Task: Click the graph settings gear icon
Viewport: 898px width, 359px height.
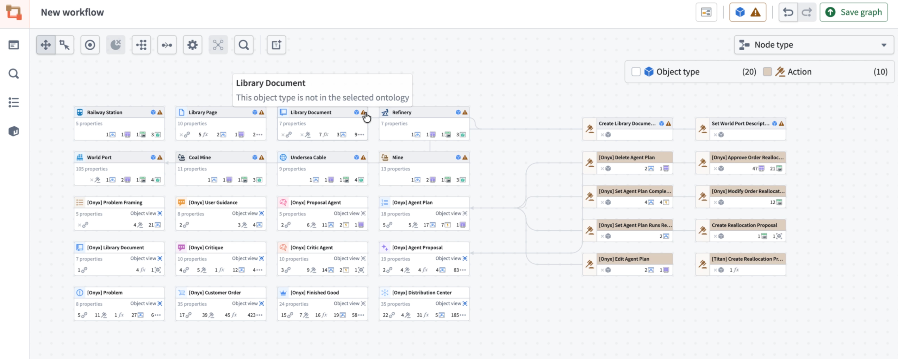Action: click(x=193, y=45)
